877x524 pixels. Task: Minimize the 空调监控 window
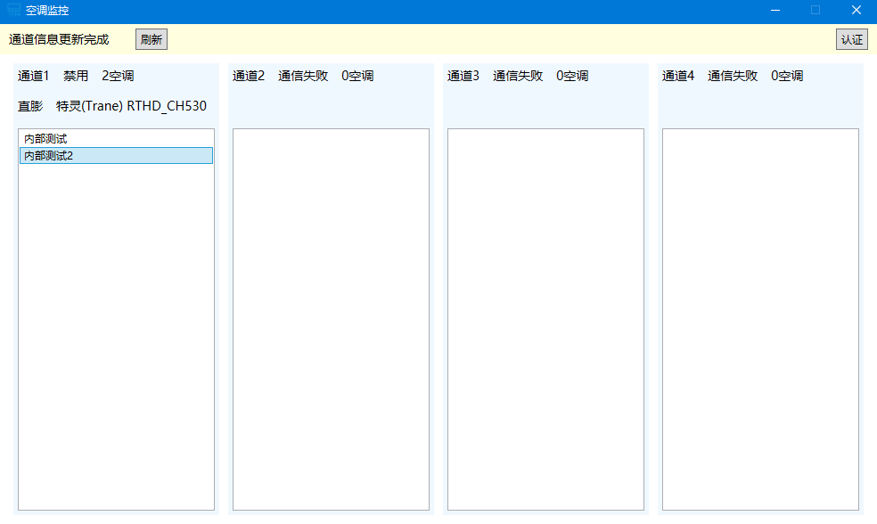point(775,11)
